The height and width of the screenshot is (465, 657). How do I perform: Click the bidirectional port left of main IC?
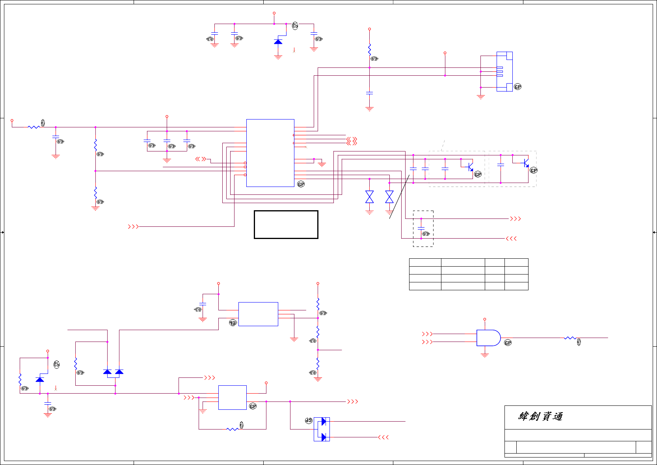click(201, 159)
